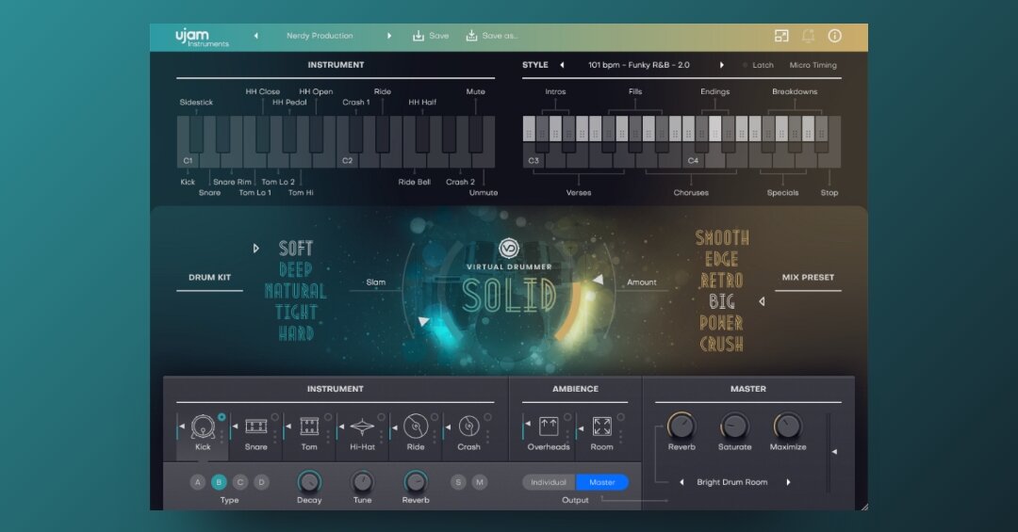Viewport: 1018px width, 532px height.
Task: Toggle the Snare channel power circle
Action: click(x=274, y=417)
